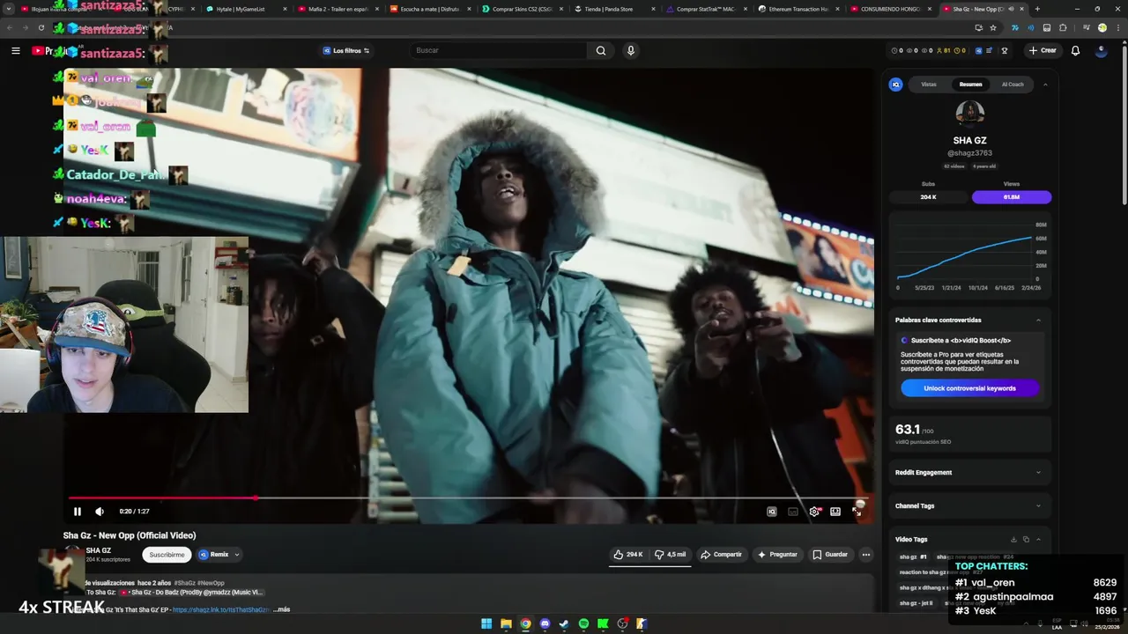Open the Remix dropdown arrow
Screen dimensions: 1128x634
[x=237, y=555]
